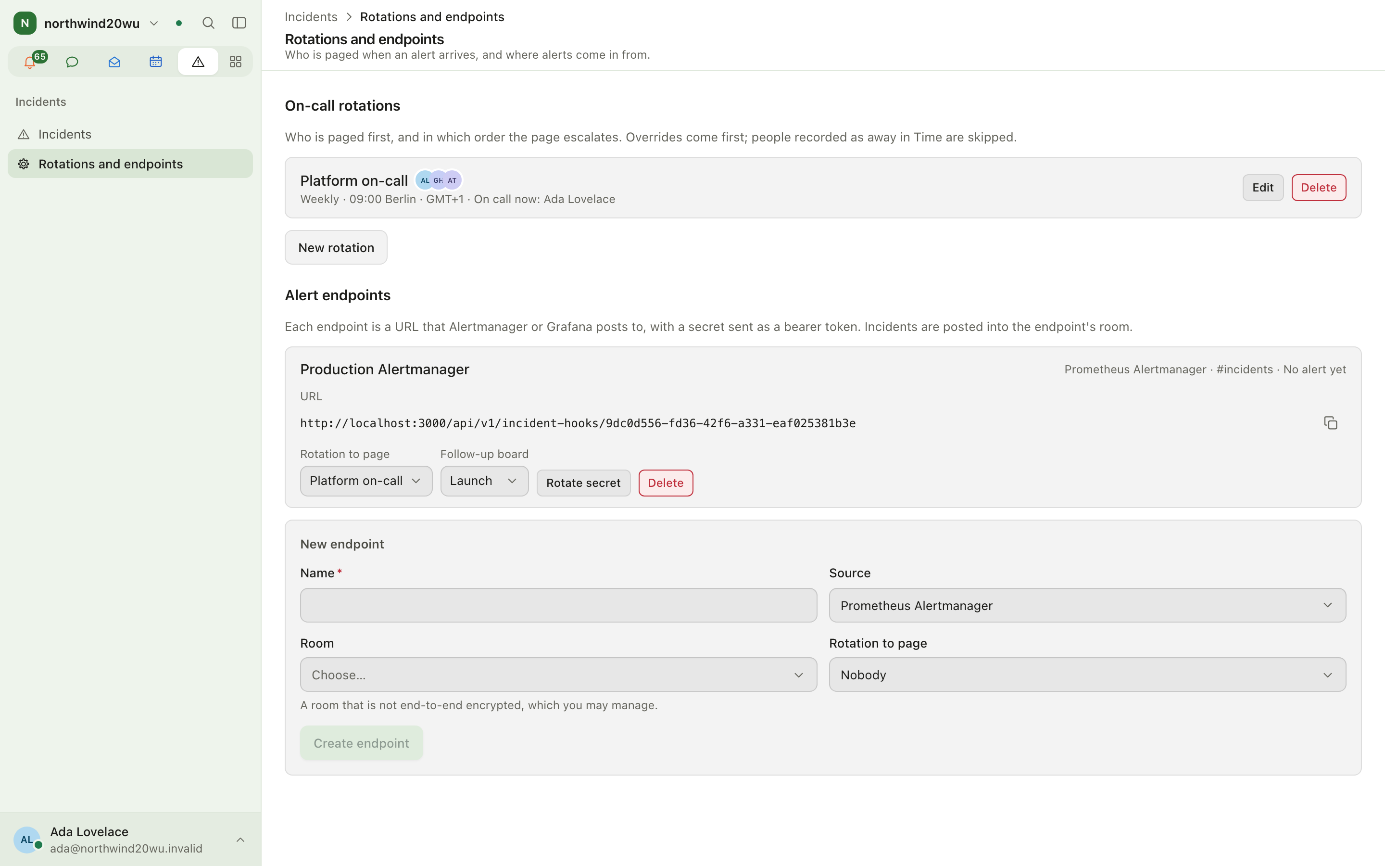Screen dimensions: 1385x866
Task: Click the Production Alertmanager heading
Action: [x=385, y=369]
